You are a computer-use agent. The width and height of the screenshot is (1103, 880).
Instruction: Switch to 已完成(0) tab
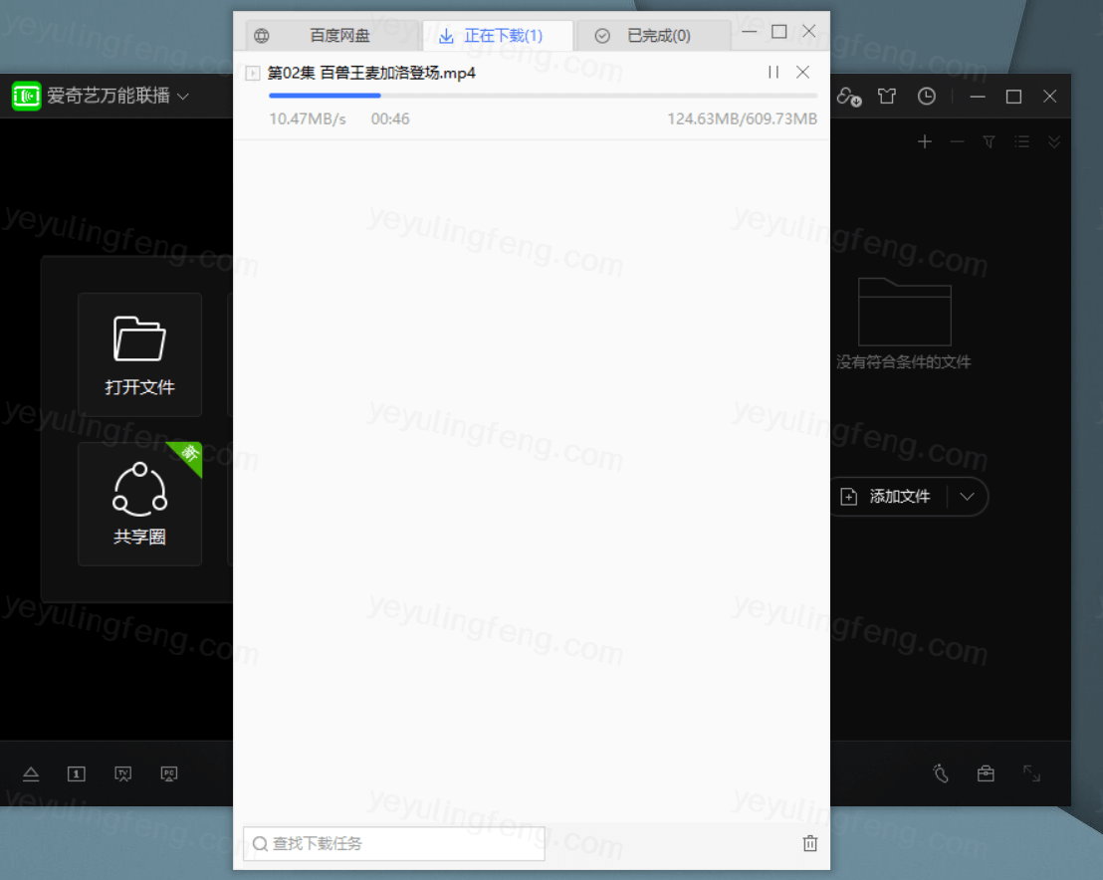(x=653, y=35)
